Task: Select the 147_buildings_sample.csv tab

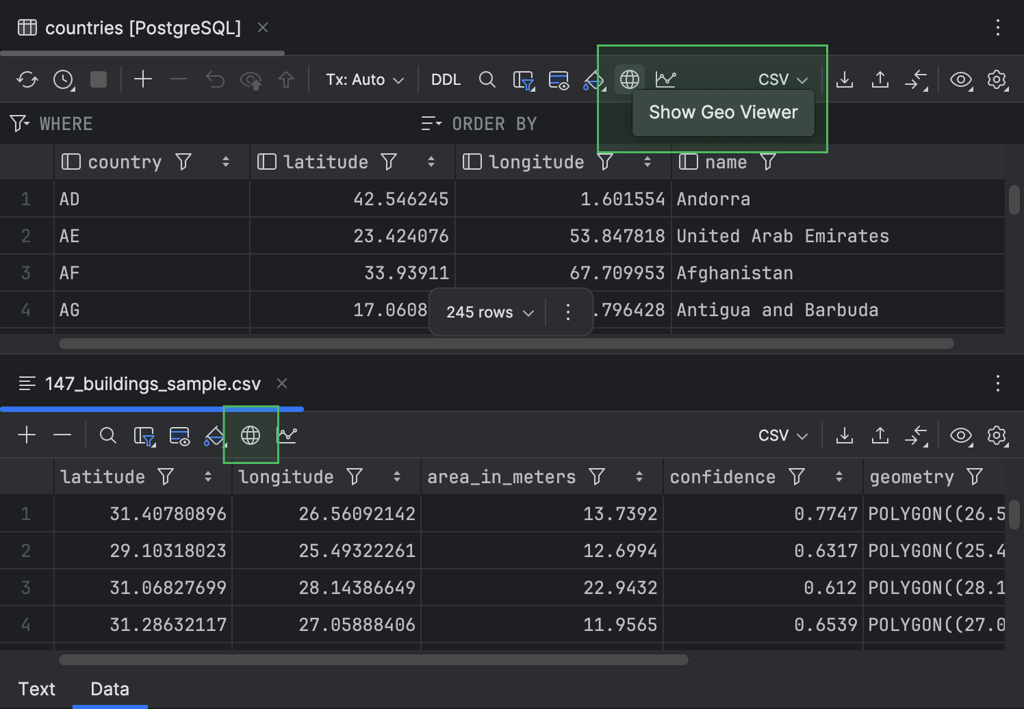Action: point(152,384)
